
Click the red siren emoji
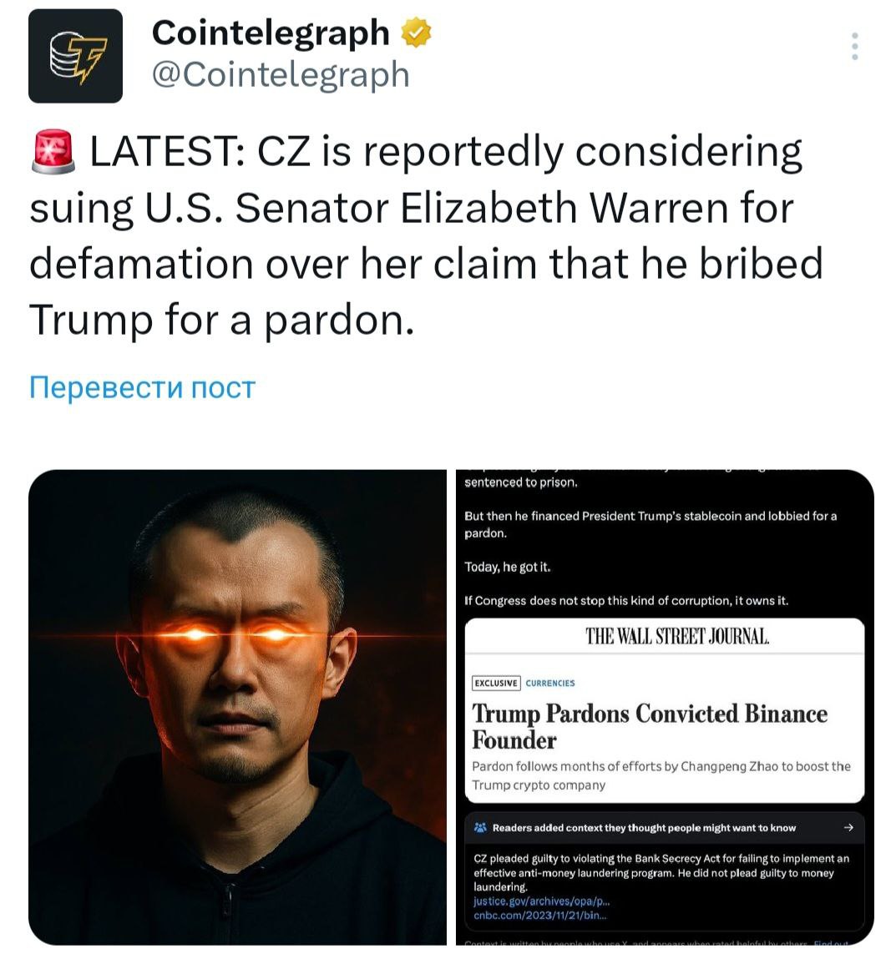[53, 151]
